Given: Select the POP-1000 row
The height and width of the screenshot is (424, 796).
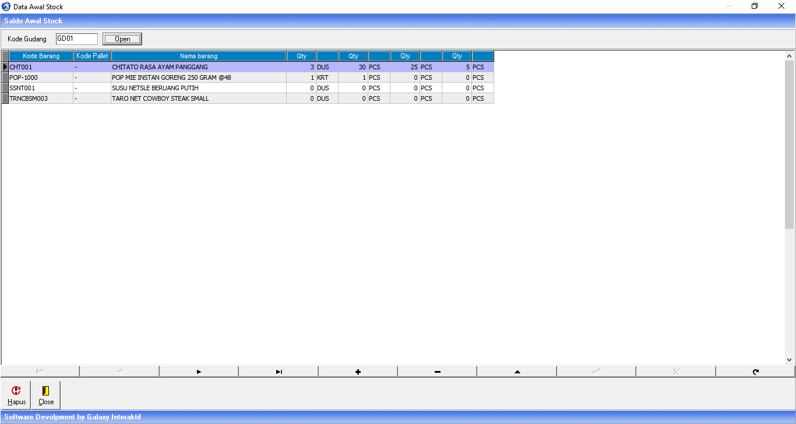Looking at the screenshot, I should [x=41, y=77].
